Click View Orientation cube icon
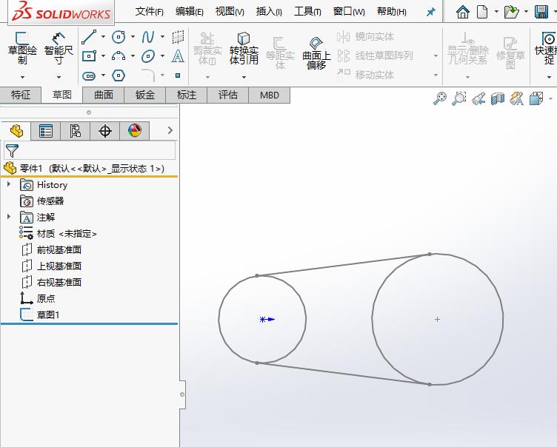The width and height of the screenshot is (557, 447). tap(536, 98)
